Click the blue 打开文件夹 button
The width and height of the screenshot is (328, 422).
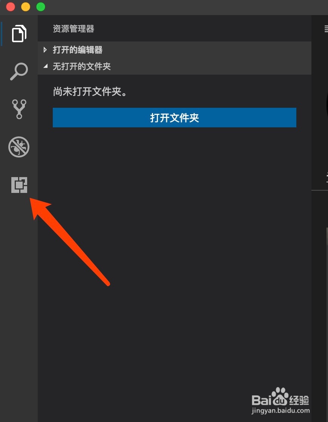tap(175, 118)
